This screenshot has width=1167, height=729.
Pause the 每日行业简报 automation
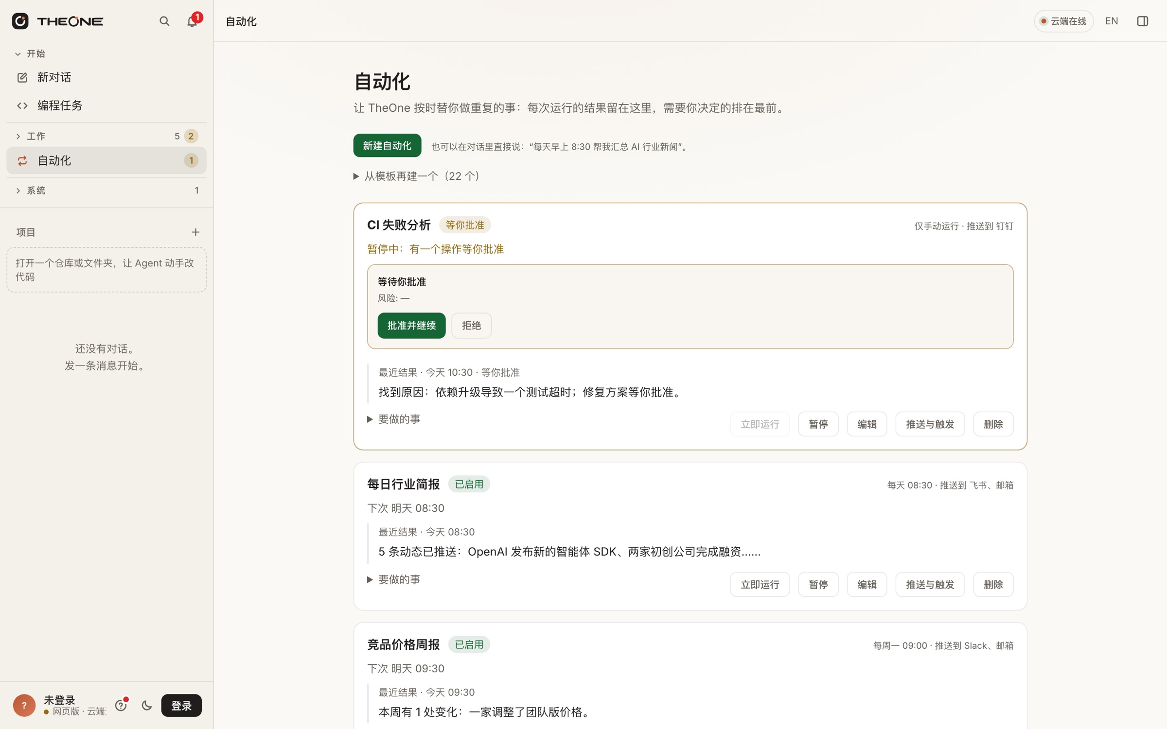(x=818, y=584)
